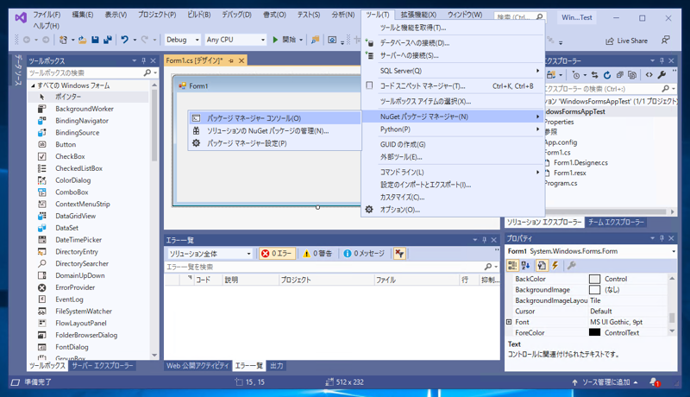The image size is (690, 397).
Task: Select the DataGridView control in Toolbox
Action: (88, 216)
